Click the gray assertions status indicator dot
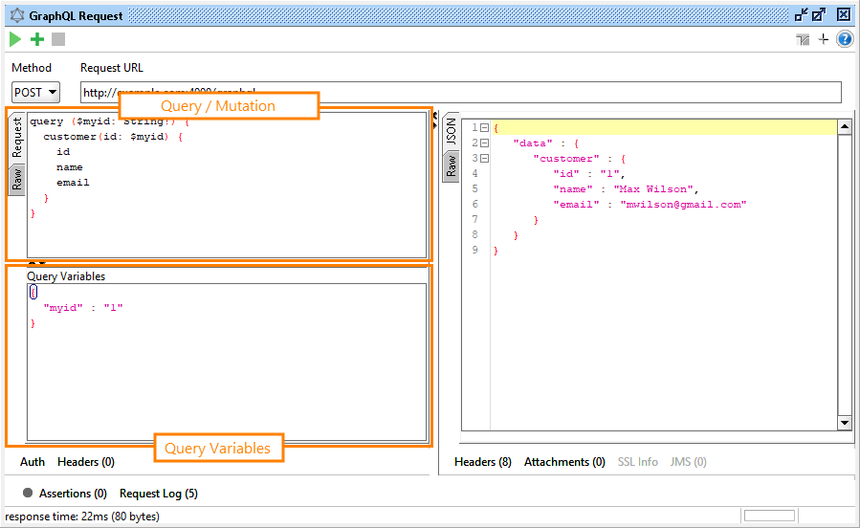Viewport: 860px width, 528px height. pyautogui.click(x=28, y=493)
